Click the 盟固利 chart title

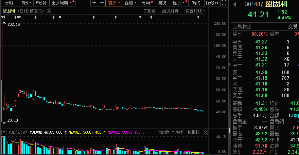click(x=8, y=11)
